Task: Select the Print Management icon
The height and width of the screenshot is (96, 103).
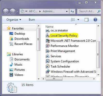Action: click(48, 51)
